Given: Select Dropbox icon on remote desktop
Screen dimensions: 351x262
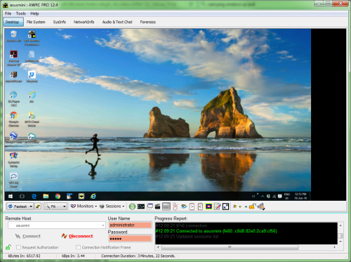Looking at the screenshot, I should [x=32, y=77].
